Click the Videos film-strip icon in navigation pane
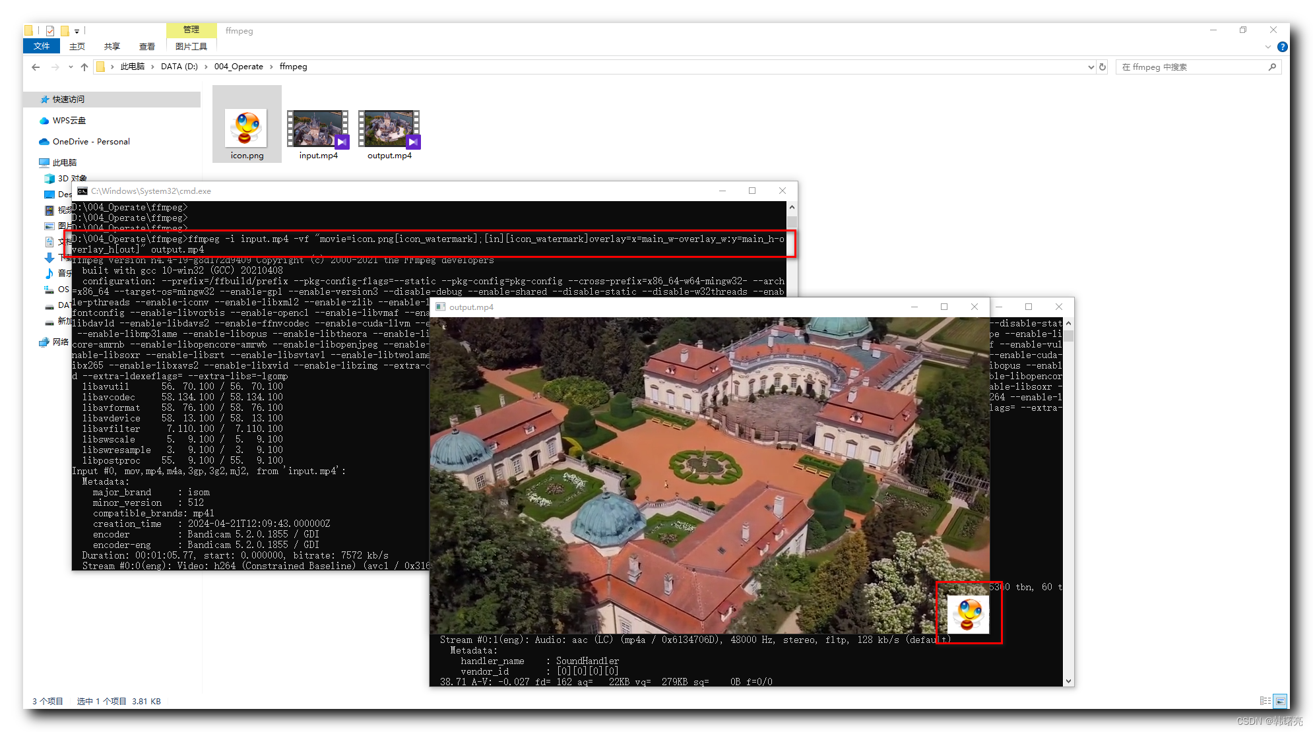 (49, 210)
